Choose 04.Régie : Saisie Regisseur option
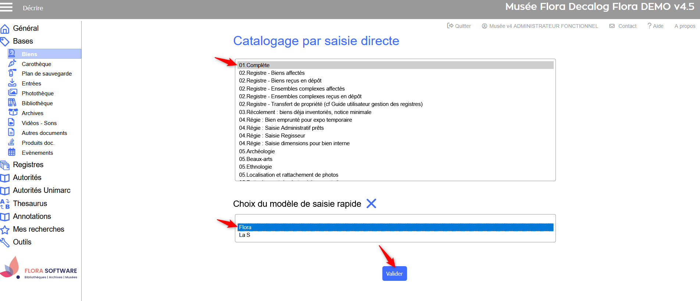 coord(272,136)
